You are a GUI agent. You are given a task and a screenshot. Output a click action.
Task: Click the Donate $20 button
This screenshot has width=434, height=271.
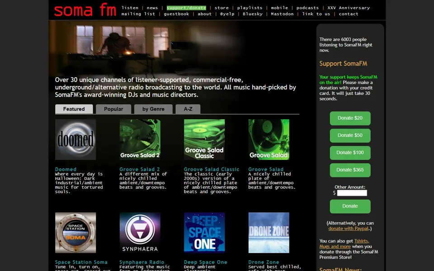(350, 118)
